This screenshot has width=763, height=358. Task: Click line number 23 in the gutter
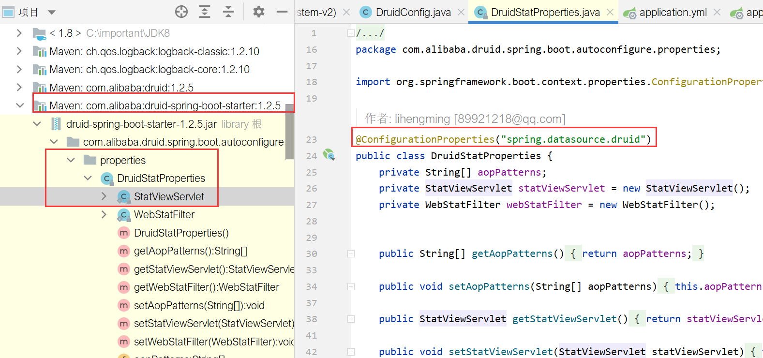(312, 139)
